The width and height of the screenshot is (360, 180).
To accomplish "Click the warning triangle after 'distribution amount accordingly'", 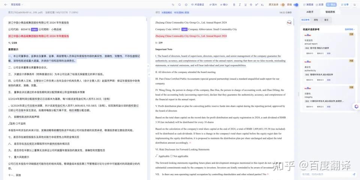I will [x=190, y=143].
